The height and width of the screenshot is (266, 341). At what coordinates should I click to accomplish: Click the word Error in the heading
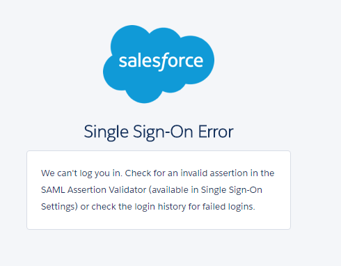[x=216, y=132]
